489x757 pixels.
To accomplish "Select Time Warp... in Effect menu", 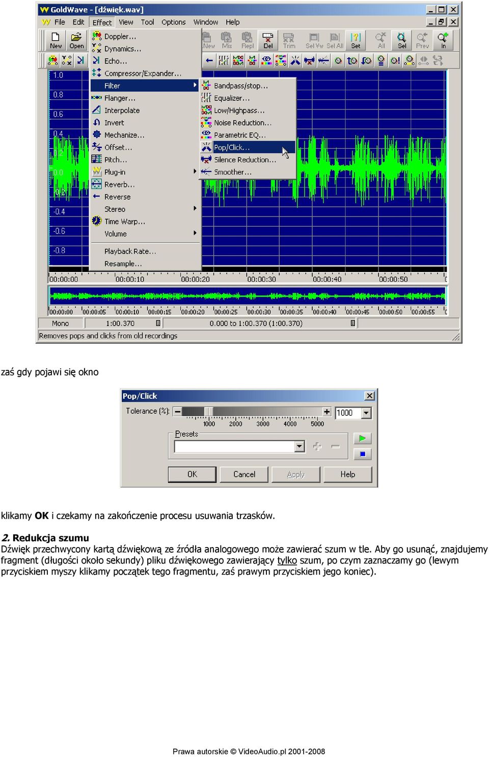I will click(x=145, y=222).
